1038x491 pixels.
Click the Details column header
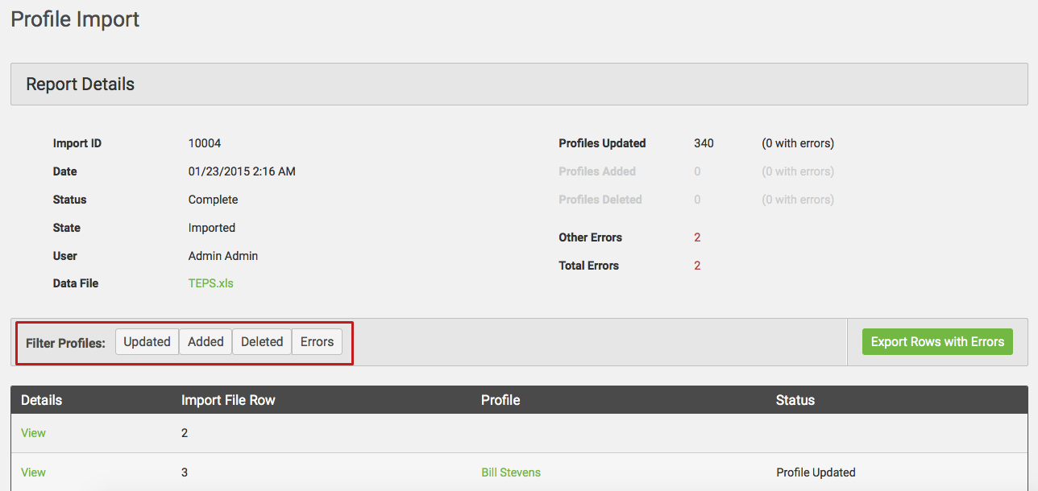pos(41,400)
